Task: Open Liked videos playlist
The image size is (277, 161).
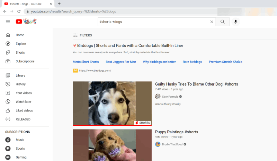Action: tap(25, 110)
